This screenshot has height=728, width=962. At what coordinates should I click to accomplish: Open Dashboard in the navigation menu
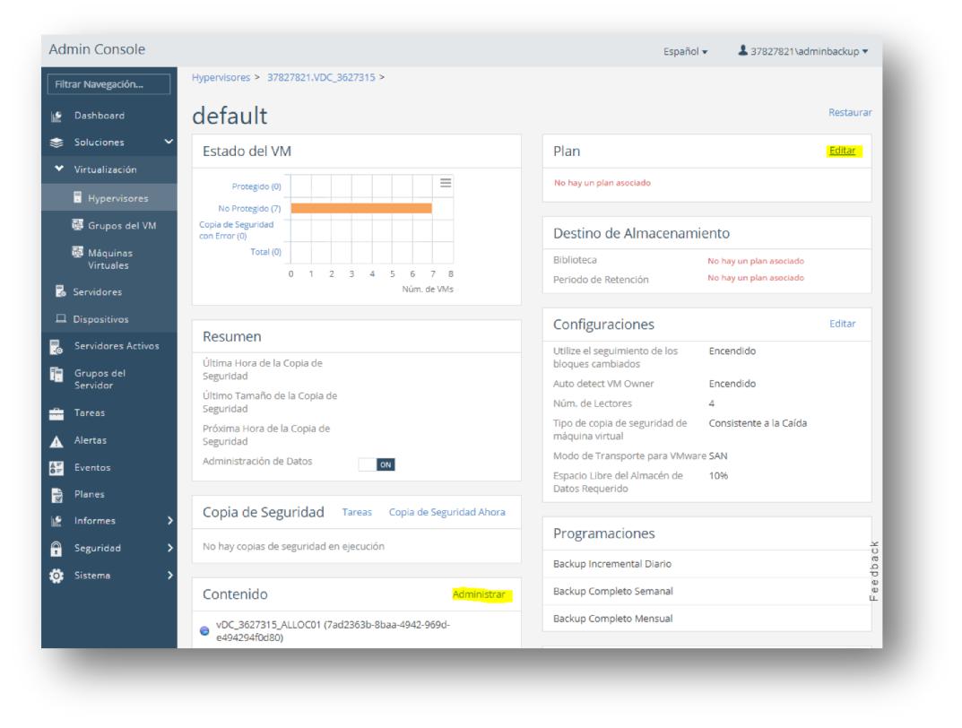click(x=100, y=116)
